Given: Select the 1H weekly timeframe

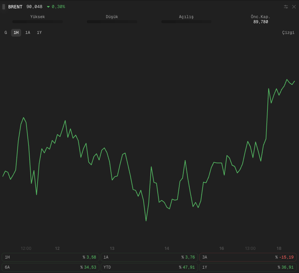Looking at the screenshot, I should pyautogui.click(x=16, y=33).
